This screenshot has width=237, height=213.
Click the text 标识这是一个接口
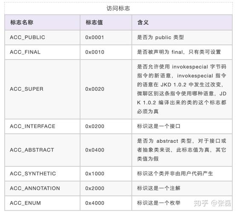(159, 126)
